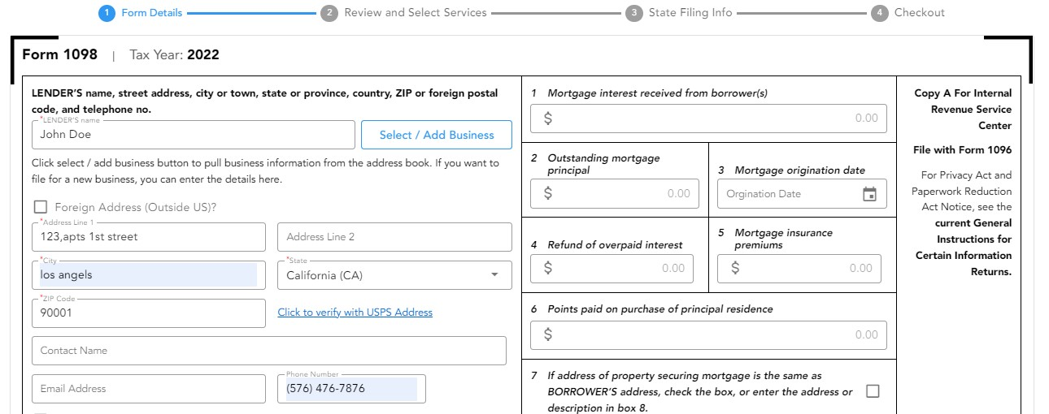Check box 7 same as borrower's address
Screen dimensions: 1049x414
coord(873,391)
